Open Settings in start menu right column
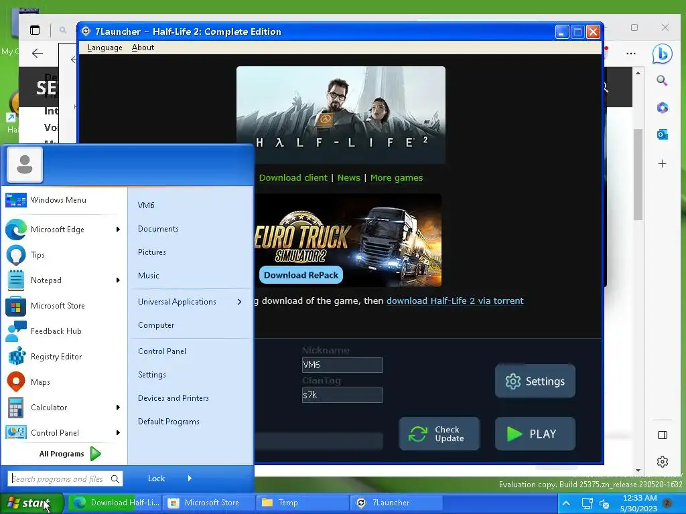The height and width of the screenshot is (514, 686). point(152,375)
